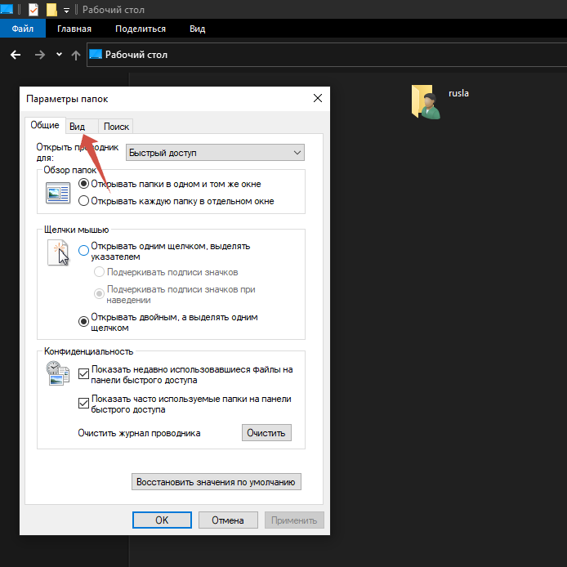Viewport: 567px width, 567px height.
Task: Click the Back navigation arrow
Action: [15, 55]
